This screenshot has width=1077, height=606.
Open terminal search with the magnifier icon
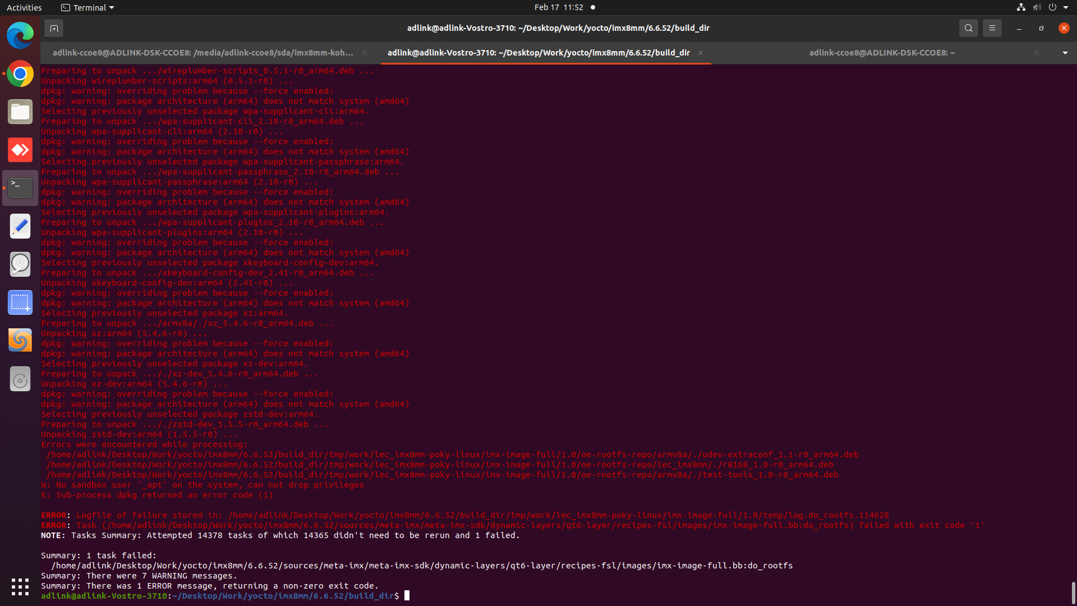pos(968,27)
